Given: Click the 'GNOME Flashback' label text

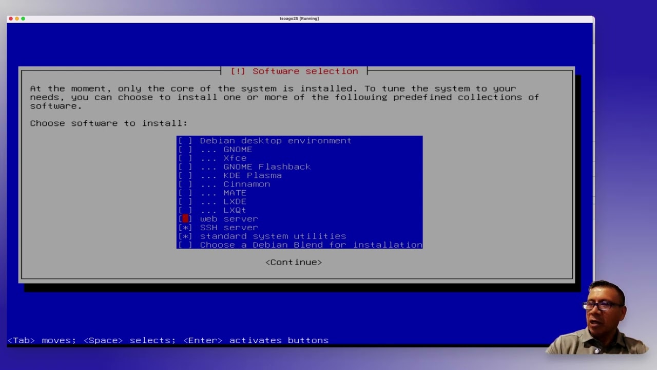Looking at the screenshot, I should (x=267, y=167).
